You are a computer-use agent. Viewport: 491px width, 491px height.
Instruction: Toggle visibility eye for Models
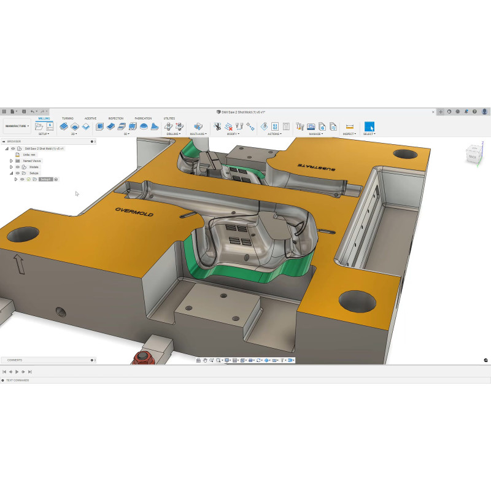pos(17,167)
